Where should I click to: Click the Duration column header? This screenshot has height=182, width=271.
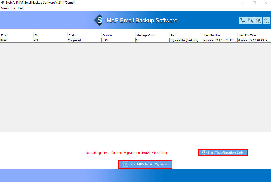pos(118,35)
